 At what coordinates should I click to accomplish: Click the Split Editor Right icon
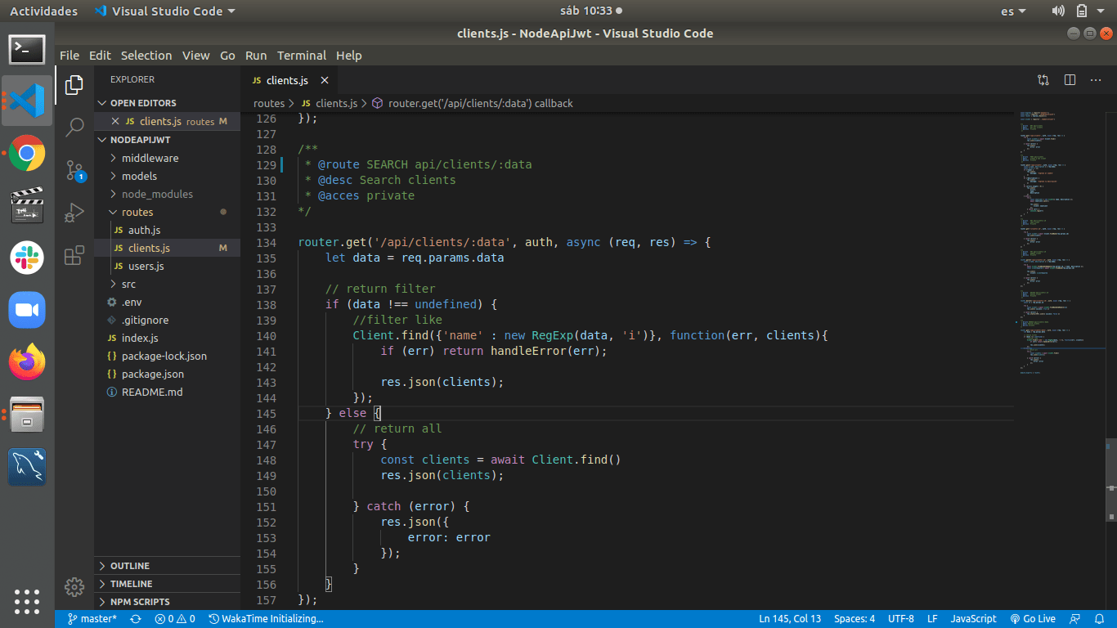coord(1070,80)
